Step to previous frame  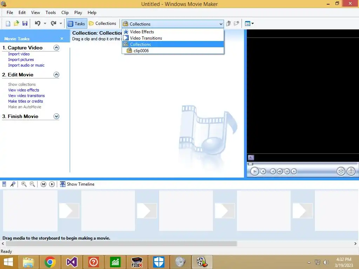pos(280,171)
